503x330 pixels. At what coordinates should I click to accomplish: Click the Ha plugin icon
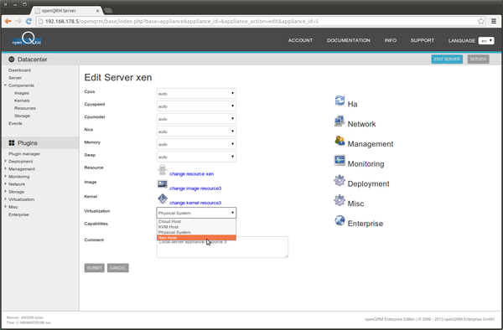tap(340, 101)
